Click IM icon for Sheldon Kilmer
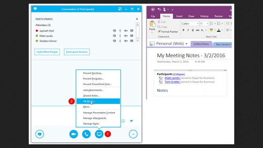Screen dimensions: 263x148 [x=114, y=41]
